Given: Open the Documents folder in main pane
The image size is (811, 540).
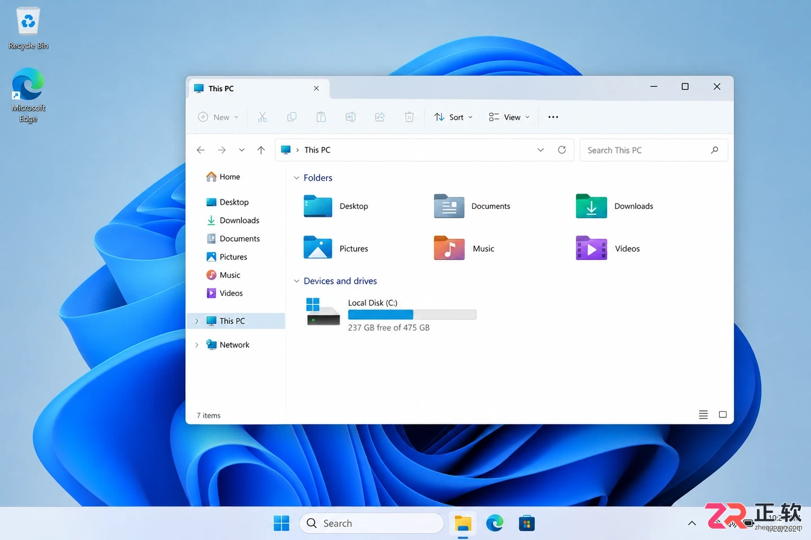Looking at the screenshot, I should click(x=472, y=206).
